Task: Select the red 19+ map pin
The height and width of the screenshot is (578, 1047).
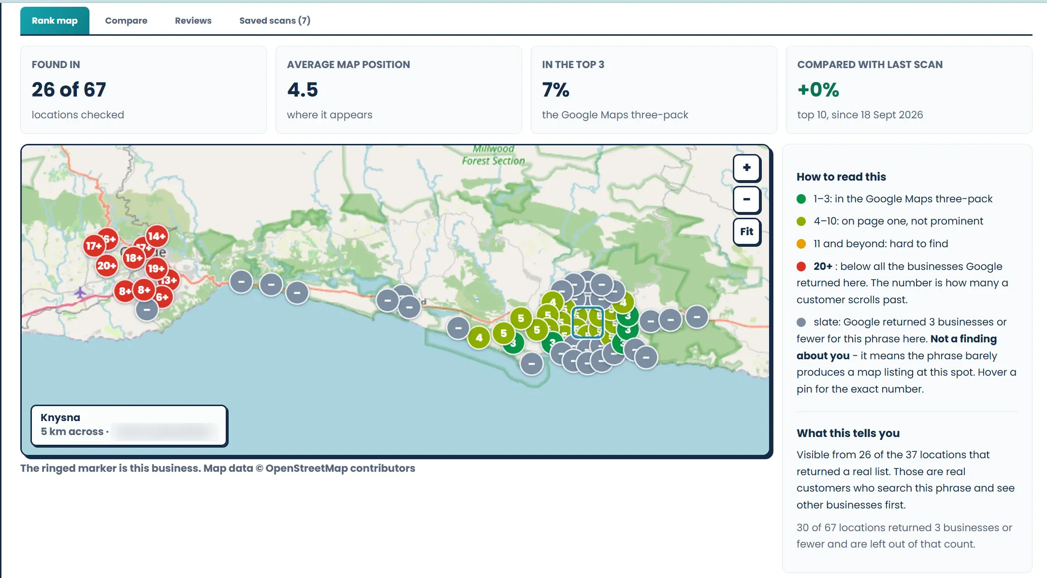Action: (156, 268)
